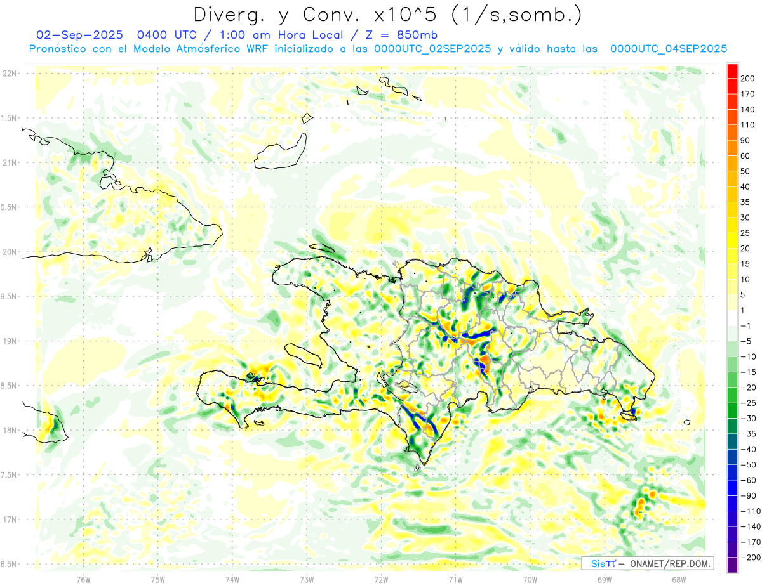This screenshot has height=588, width=762.
Task: Click the "22N" latitude label
Action: [10, 74]
